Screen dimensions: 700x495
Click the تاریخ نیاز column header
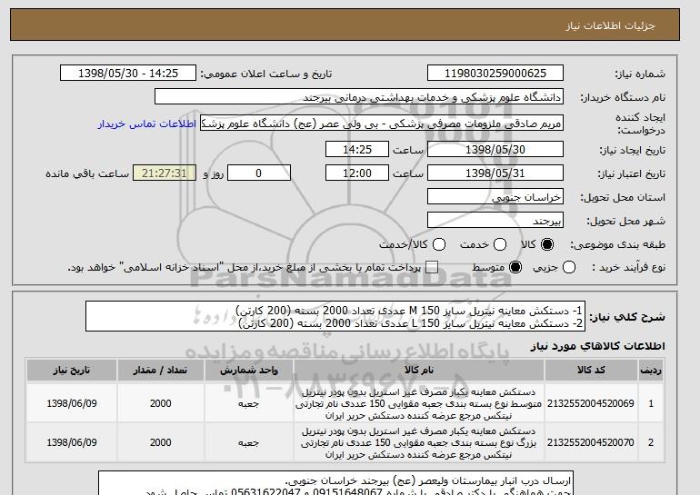click(x=72, y=371)
